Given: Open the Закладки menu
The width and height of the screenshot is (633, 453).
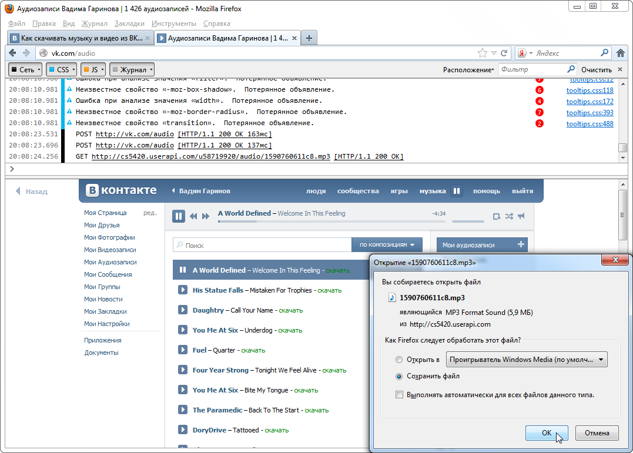Looking at the screenshot, I should coord(129,24).
